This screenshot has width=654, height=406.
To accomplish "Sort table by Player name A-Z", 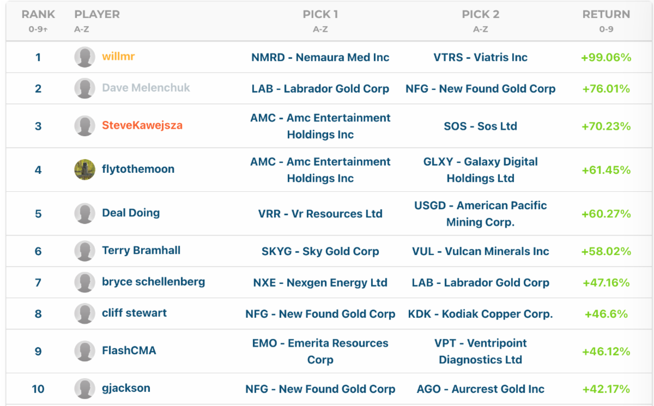I will [97, 15].
